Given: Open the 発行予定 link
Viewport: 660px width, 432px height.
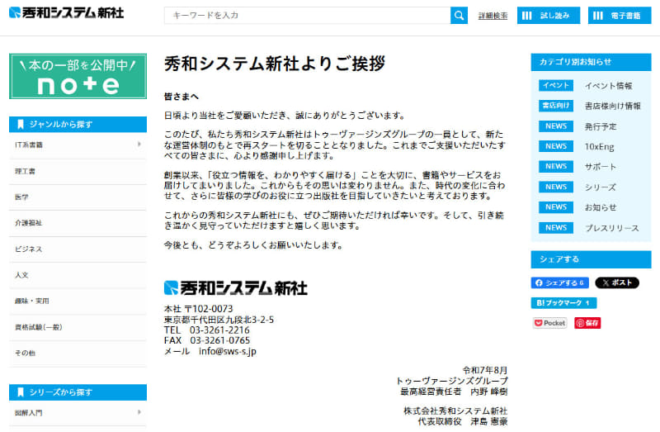Looking at the screenshot, I should coord(601,126).
